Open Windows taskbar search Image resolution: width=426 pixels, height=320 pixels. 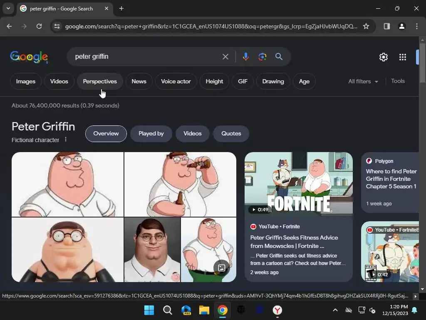tap(167, 310)
